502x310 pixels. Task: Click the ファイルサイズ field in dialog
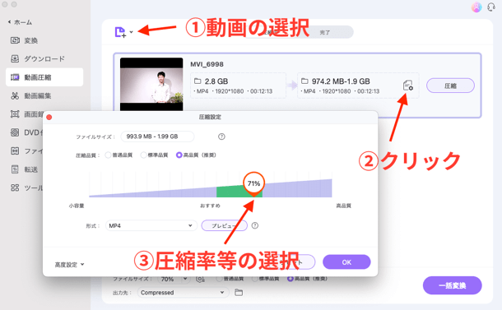pos(157,136)
